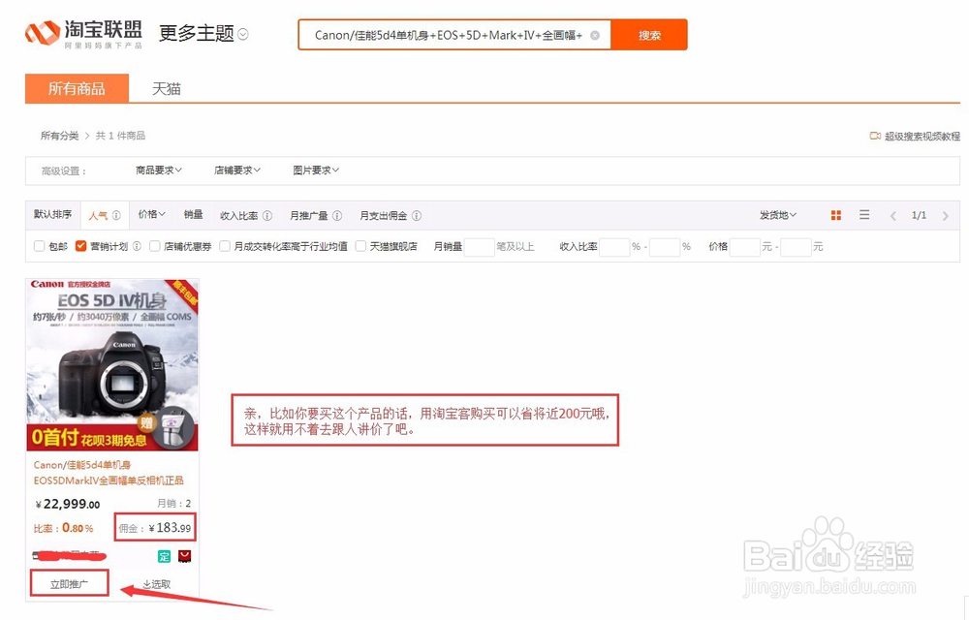Enable the 店铺优惠券 checkbox

pos(154,246)
